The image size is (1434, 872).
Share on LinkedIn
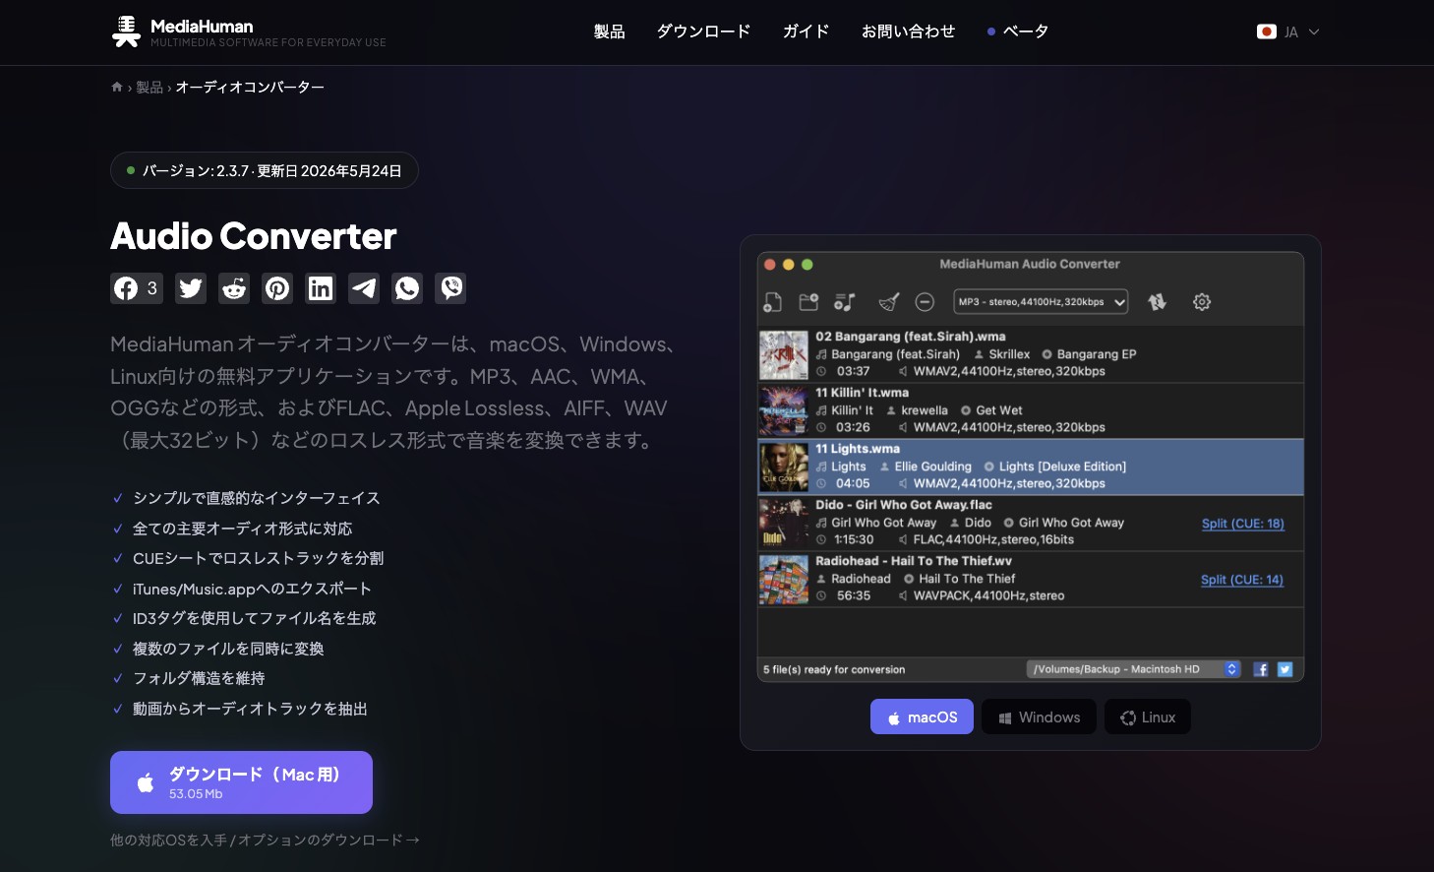pos(321,287)
